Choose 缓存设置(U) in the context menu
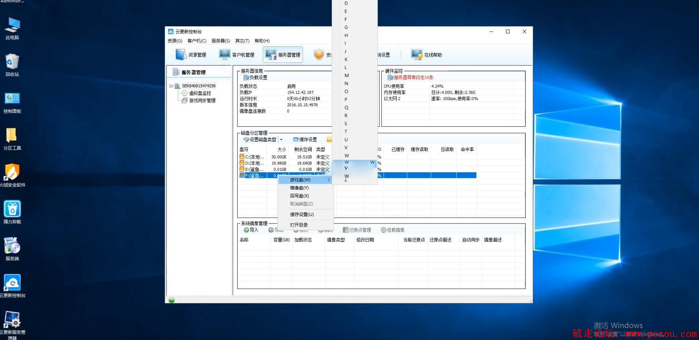The image size is (699, 340). click(x=305, y=214)
